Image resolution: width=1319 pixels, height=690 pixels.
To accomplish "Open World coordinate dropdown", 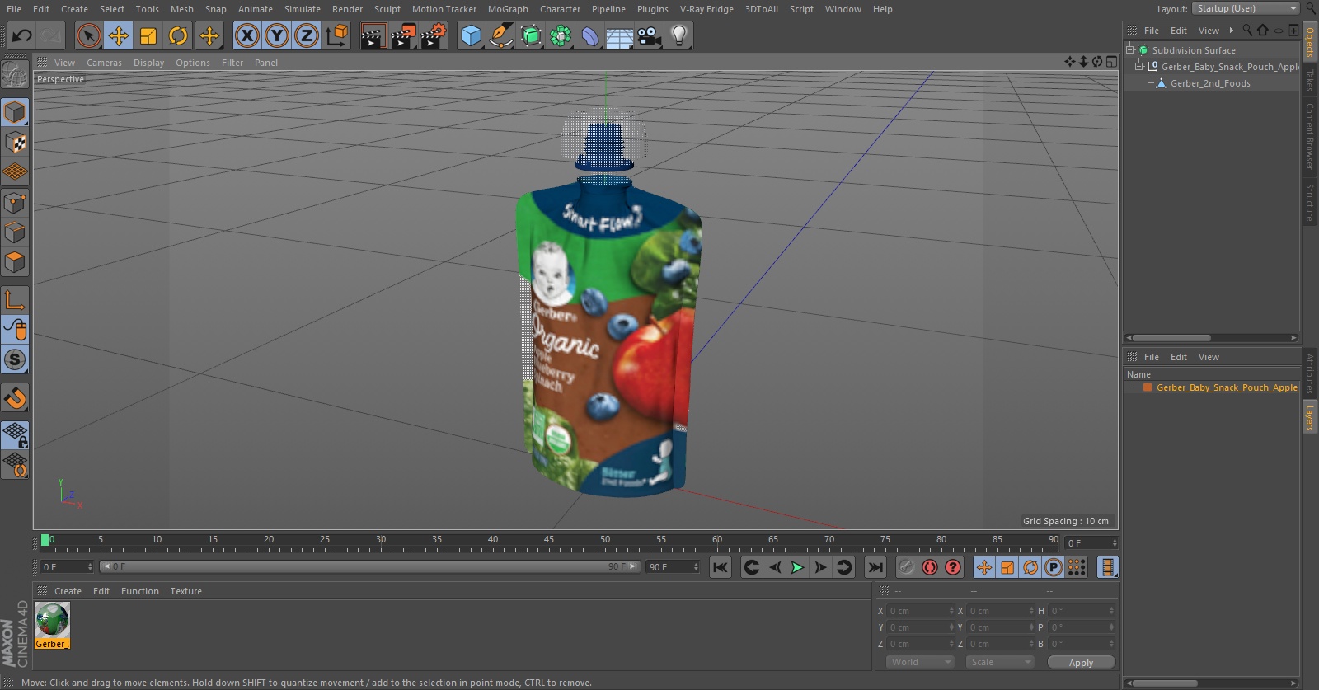I will pyautogui.click(x=920, y=662).
